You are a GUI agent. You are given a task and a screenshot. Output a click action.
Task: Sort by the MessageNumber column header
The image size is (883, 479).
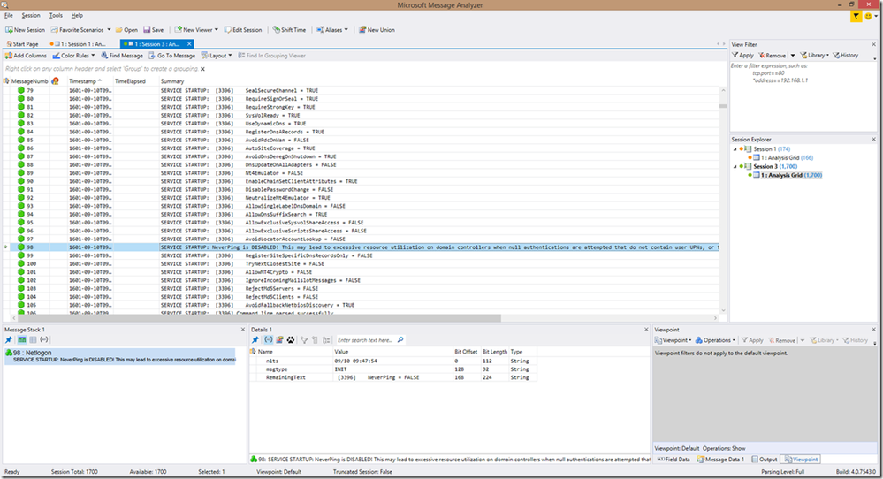click(30, 81)
